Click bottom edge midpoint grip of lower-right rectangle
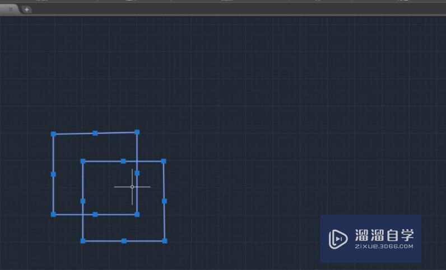446x270 pixels. pos(124,241)
